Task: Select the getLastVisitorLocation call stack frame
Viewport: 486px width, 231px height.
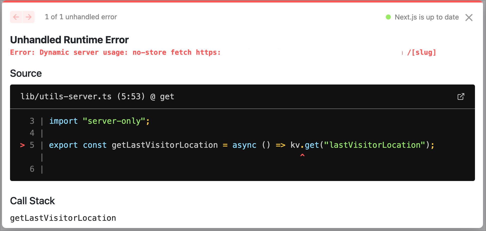Action: point(63,218)
